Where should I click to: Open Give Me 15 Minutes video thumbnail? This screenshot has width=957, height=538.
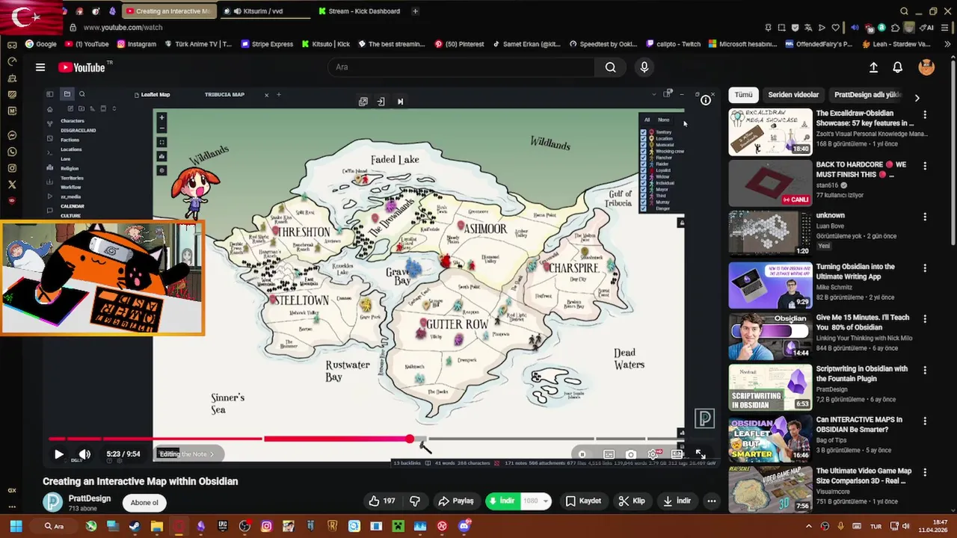[x=770, y=336]
